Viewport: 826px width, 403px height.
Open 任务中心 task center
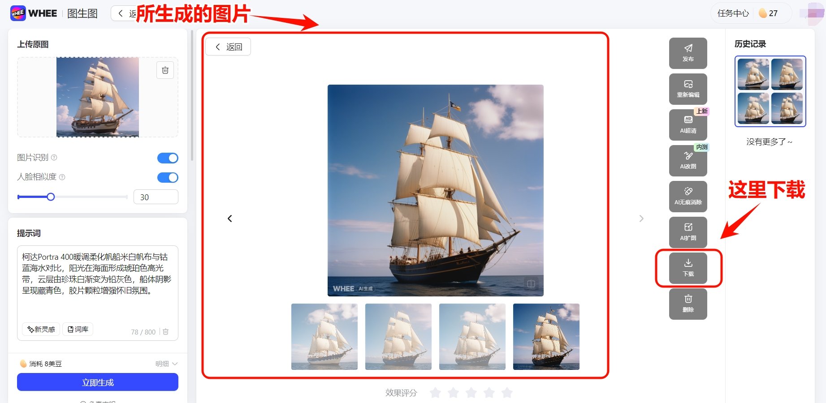click(x=733, y=13)
